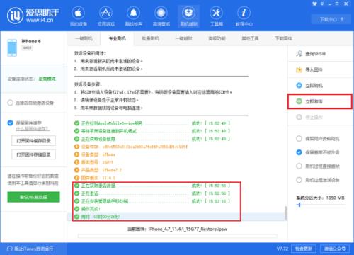
Task: Click 导入固件 import firmware folder icon
Action: point(299,69)
